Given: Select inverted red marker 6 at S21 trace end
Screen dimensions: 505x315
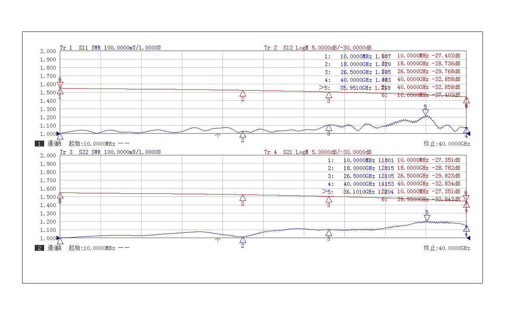Looking at the screenshot, I should (466, 198).
